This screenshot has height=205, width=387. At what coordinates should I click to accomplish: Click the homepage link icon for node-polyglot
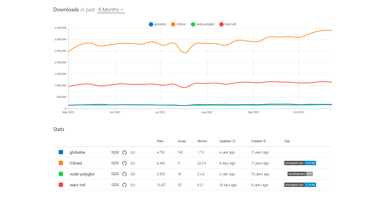click(133, 174)
